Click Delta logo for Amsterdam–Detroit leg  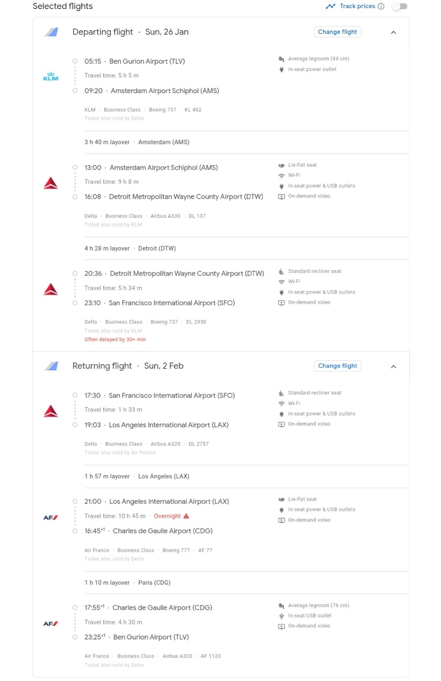pyautogui.click(x=51, y=183)
